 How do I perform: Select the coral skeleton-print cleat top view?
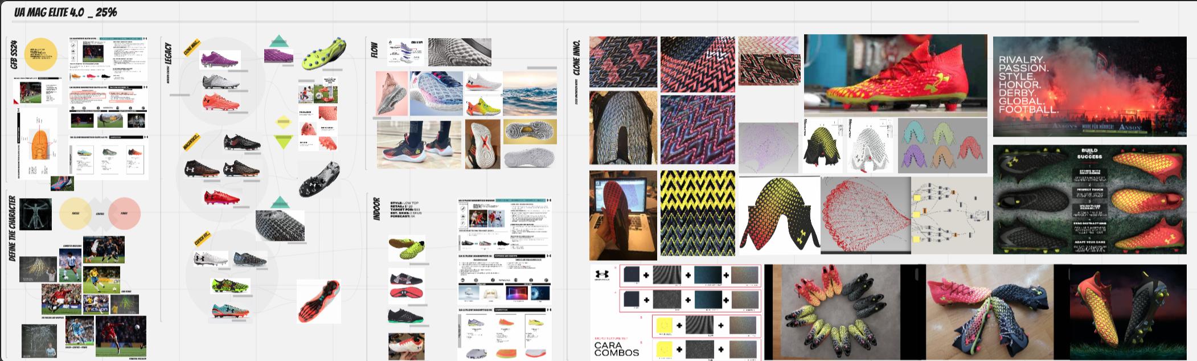[x=319, y=301]
